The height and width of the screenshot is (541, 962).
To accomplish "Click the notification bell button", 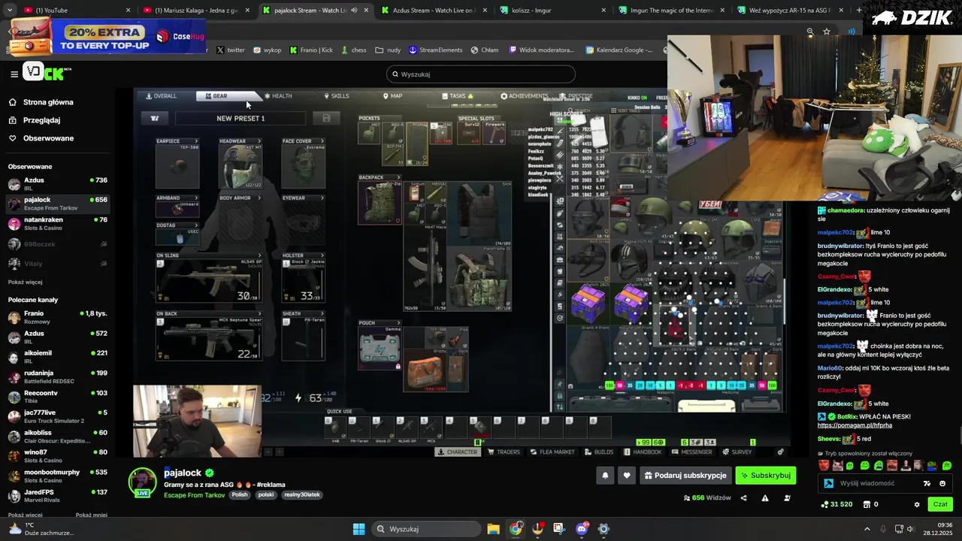I will point(605,476).
